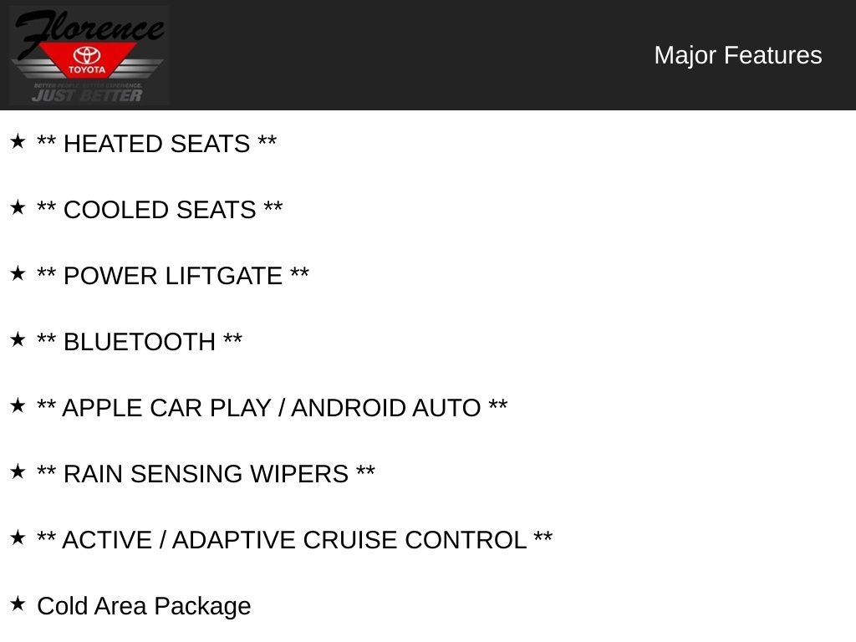Select the Apple Car Play / Android Auto text
The width and height of the screenshot is (856, 642).
[x=272, y=408]
